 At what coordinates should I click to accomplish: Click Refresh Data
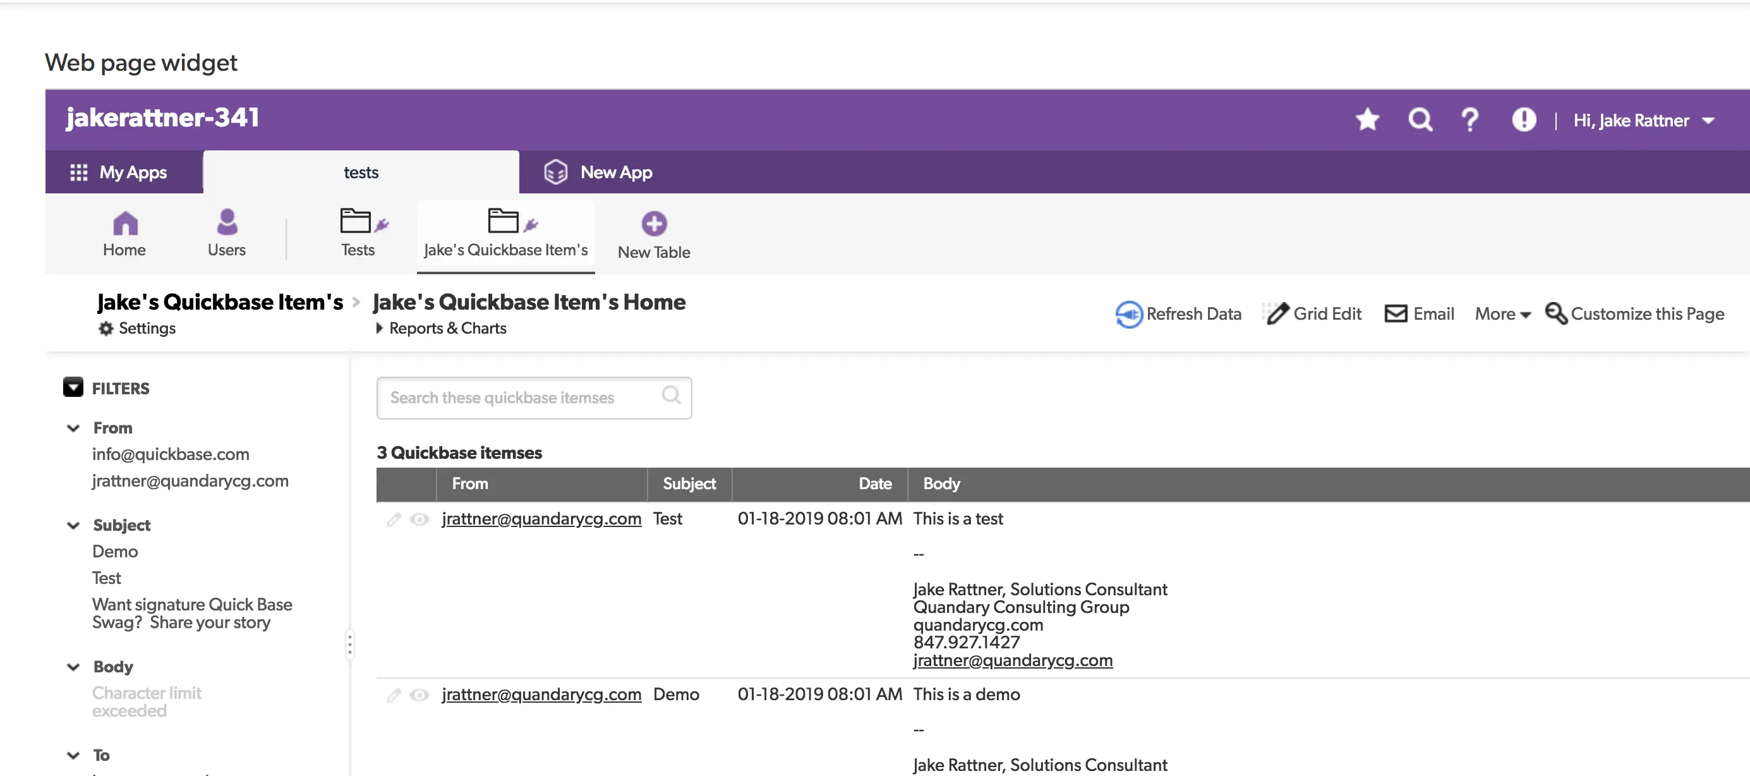pos(1178,314)
